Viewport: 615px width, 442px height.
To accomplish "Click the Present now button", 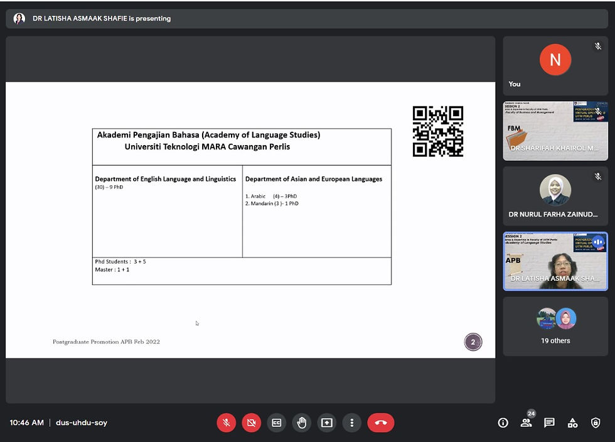I will (x=327, y=423).
